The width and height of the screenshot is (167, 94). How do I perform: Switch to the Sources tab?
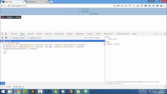39,34
